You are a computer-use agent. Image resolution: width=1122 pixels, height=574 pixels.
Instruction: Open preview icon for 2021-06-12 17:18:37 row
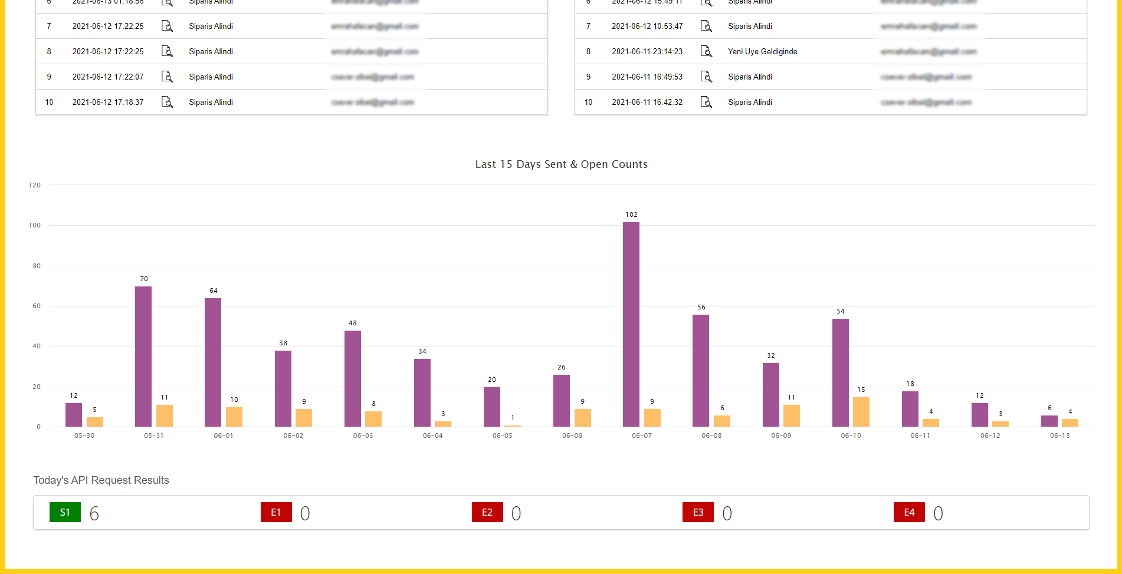(167, 102)
